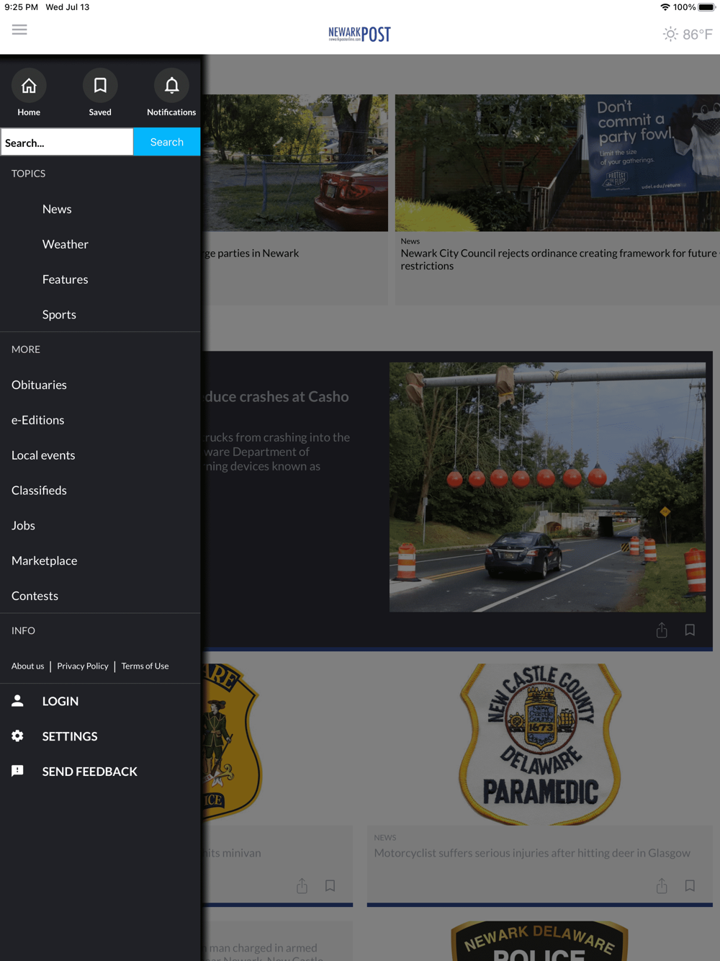Screen dimensions: 720x961
Task: Follow the About us link
Action: click(x=27, y=666)
